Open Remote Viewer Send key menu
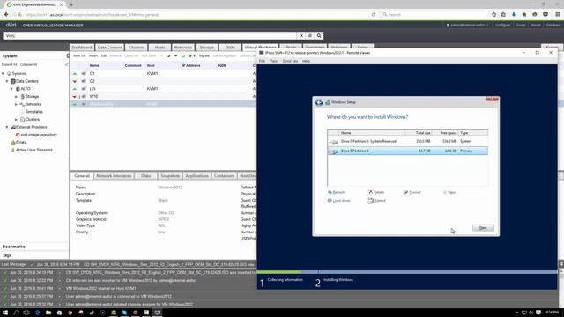Image resolution: width=564 pixels, height=317 pixels. tap(290, 61)
